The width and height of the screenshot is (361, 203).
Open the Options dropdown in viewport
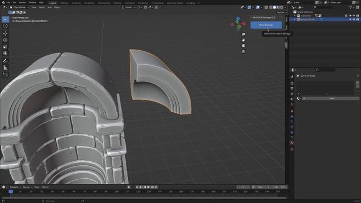(281, 12)
